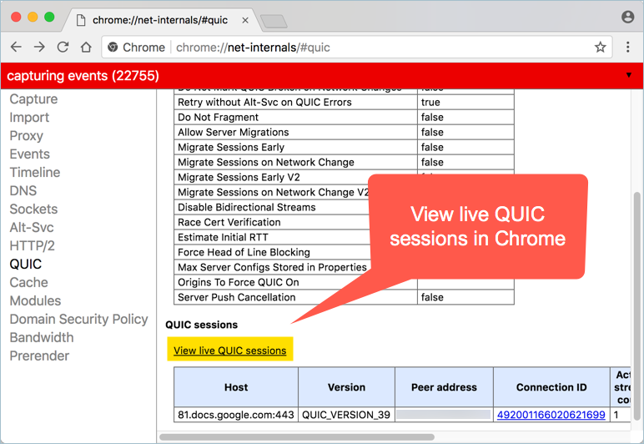Click the vertical scrollbar thumb
Image resolution: width=644 pixels, height=444 pixels.
[637, 306]
